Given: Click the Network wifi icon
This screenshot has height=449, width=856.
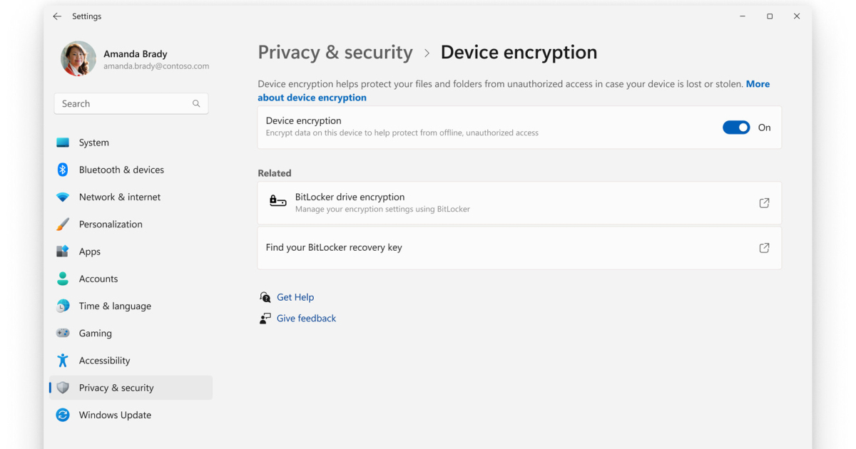Looking at the screenshot, I should [63, 197].
